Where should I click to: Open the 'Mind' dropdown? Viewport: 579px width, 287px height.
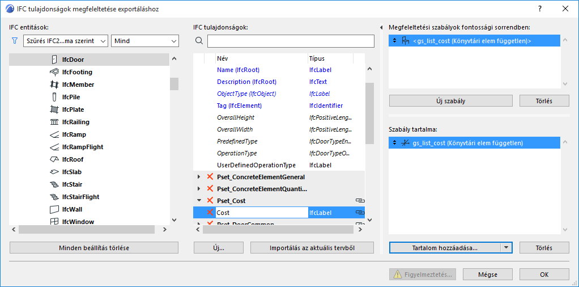(x=145, y=41)
